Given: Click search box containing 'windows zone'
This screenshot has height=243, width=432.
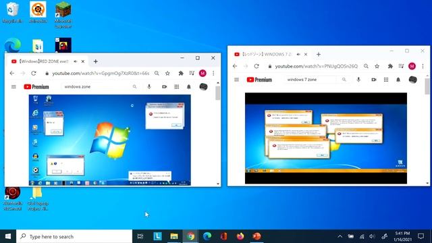Looking at the screenshot, I should click(96, 87).
